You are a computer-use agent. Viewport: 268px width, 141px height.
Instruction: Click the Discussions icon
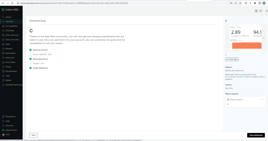click(x=3, y=117)
